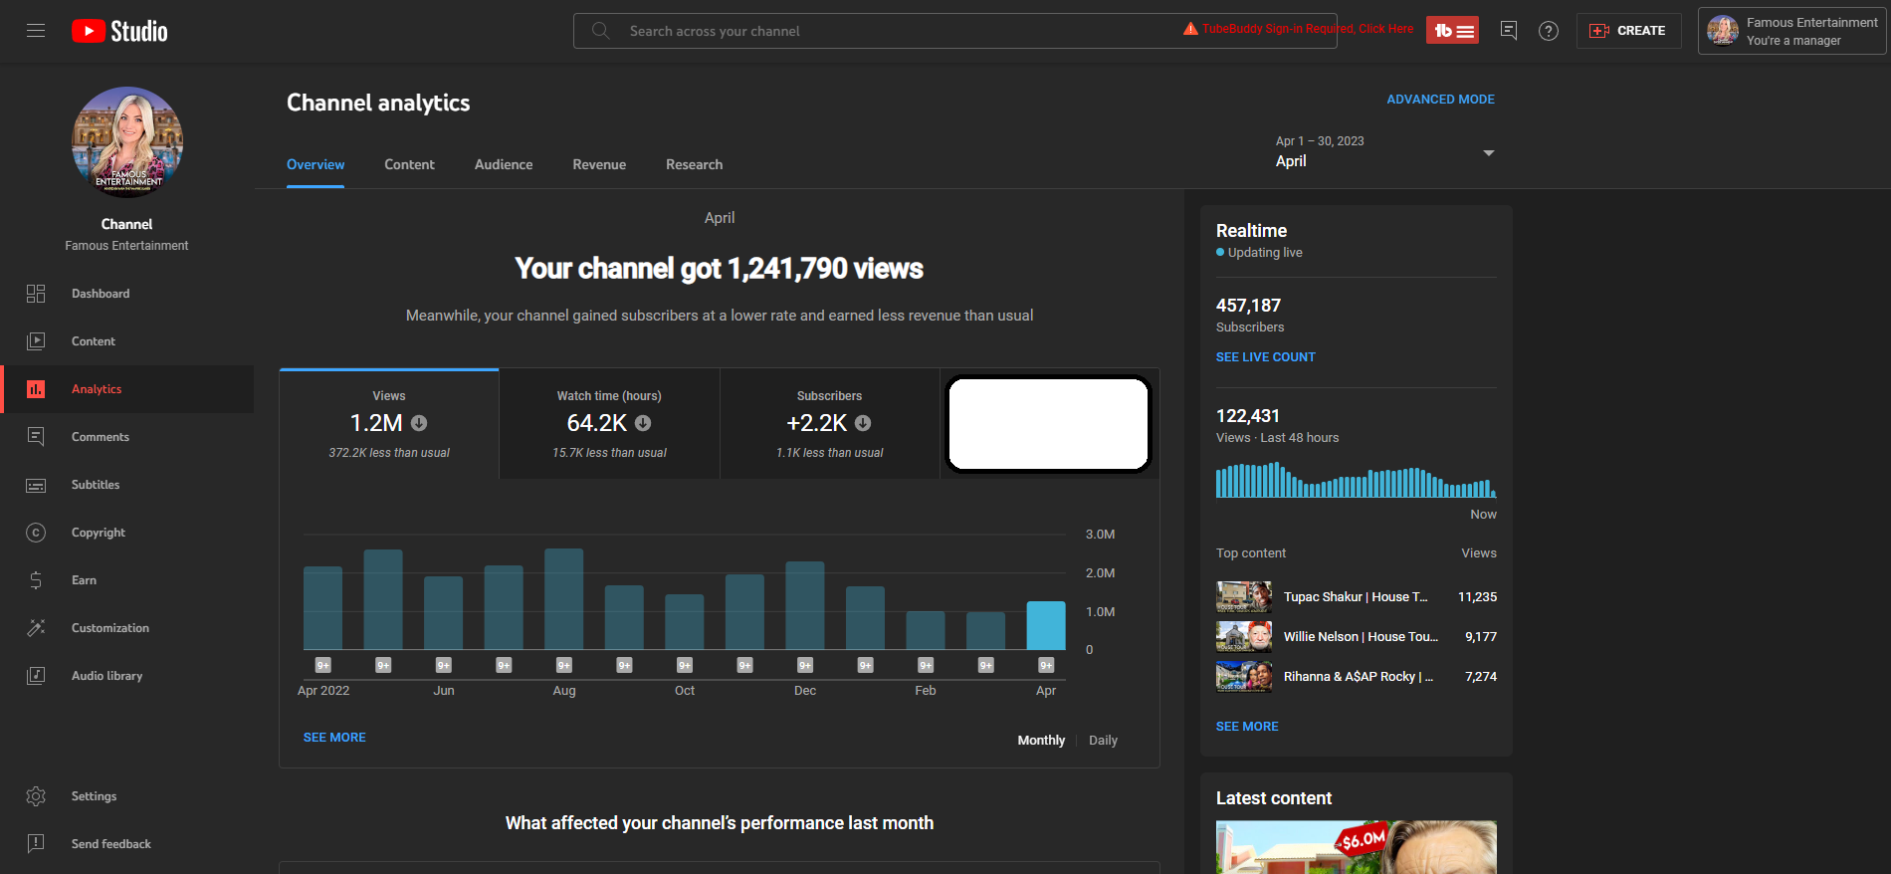This screenshot has width=1891, height=874.
Task: Click the Dashboard sidebar icon
Action: (36, 294)
